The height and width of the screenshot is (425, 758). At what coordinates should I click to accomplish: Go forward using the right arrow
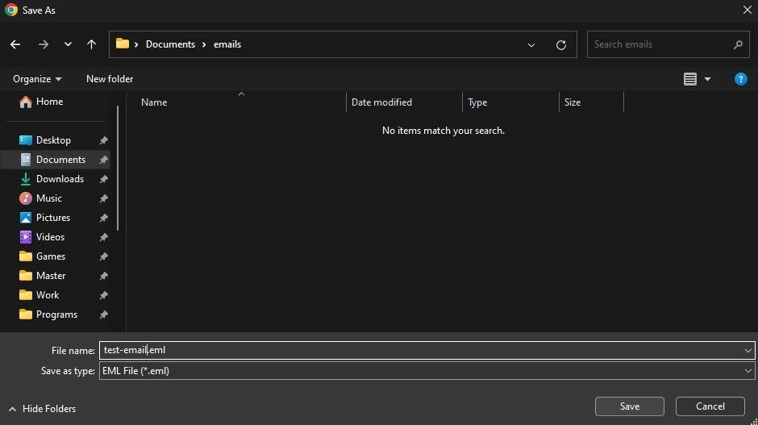[x=43, y=44]
